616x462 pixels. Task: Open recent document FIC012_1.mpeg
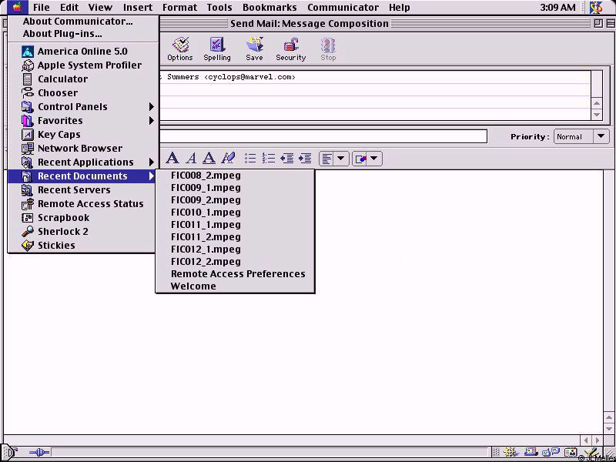click(x=235, y=249)
